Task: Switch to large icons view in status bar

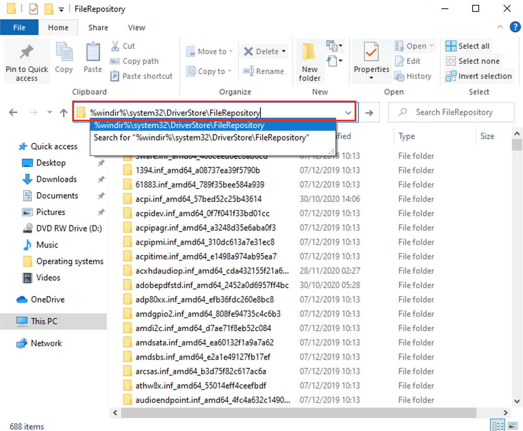Action: point(512,425)
